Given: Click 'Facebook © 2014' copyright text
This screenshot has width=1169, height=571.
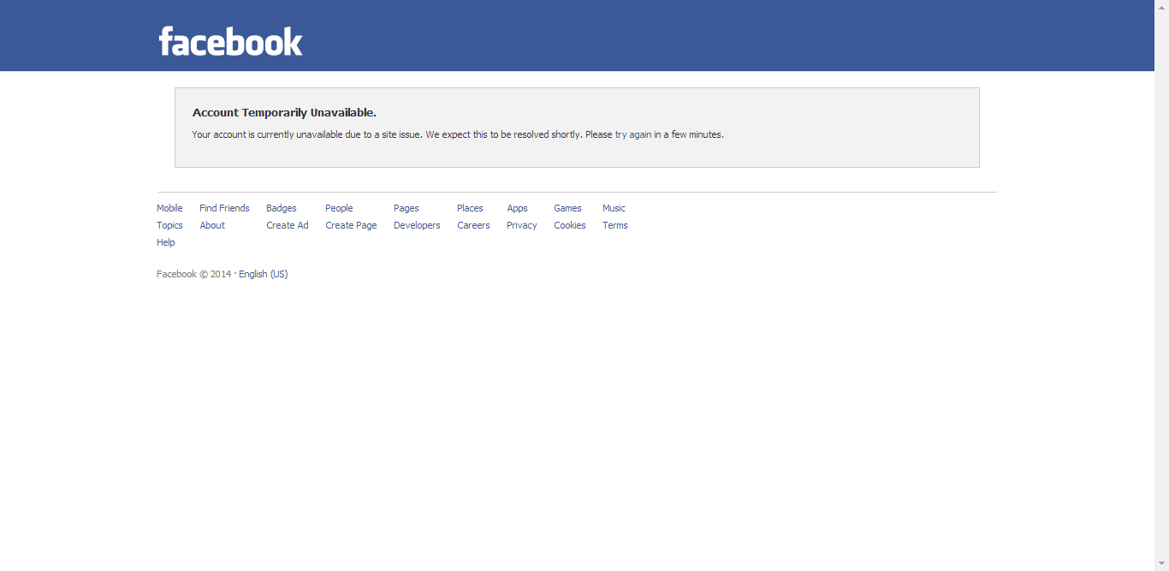Looking at the screenshot, I should pyautogui.click(x=194, y=274).
